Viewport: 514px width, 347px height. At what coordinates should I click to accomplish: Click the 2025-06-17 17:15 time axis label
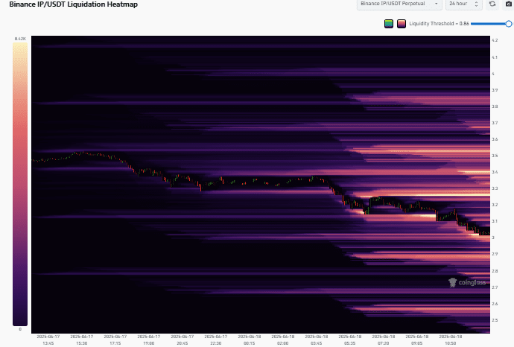[115, 340]
